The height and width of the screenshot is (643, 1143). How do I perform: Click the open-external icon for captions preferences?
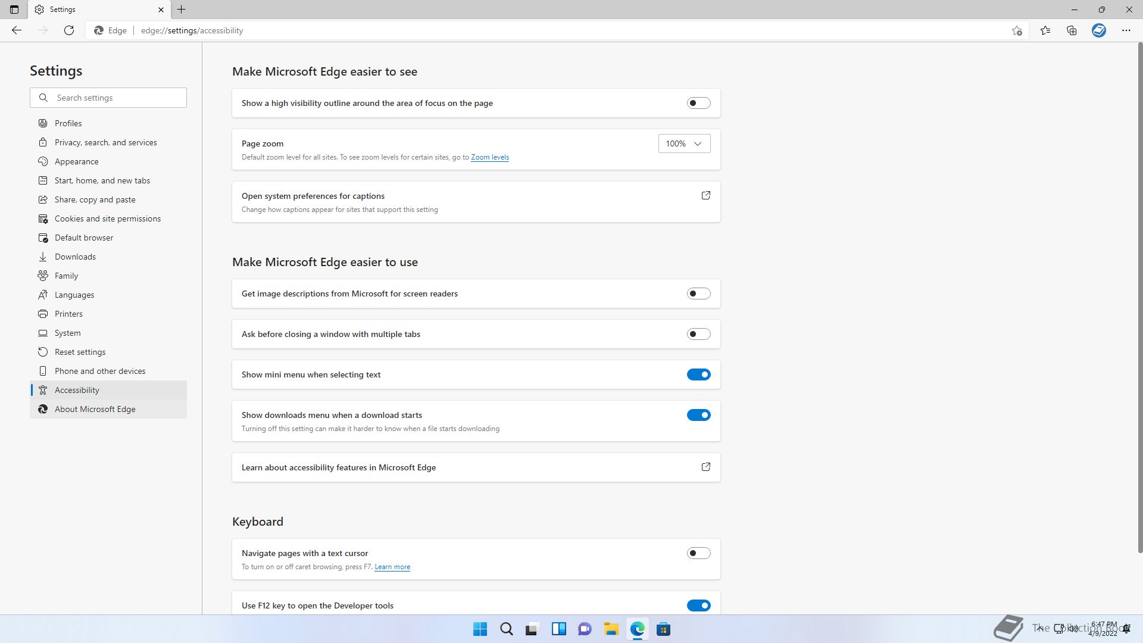[706, 195]
